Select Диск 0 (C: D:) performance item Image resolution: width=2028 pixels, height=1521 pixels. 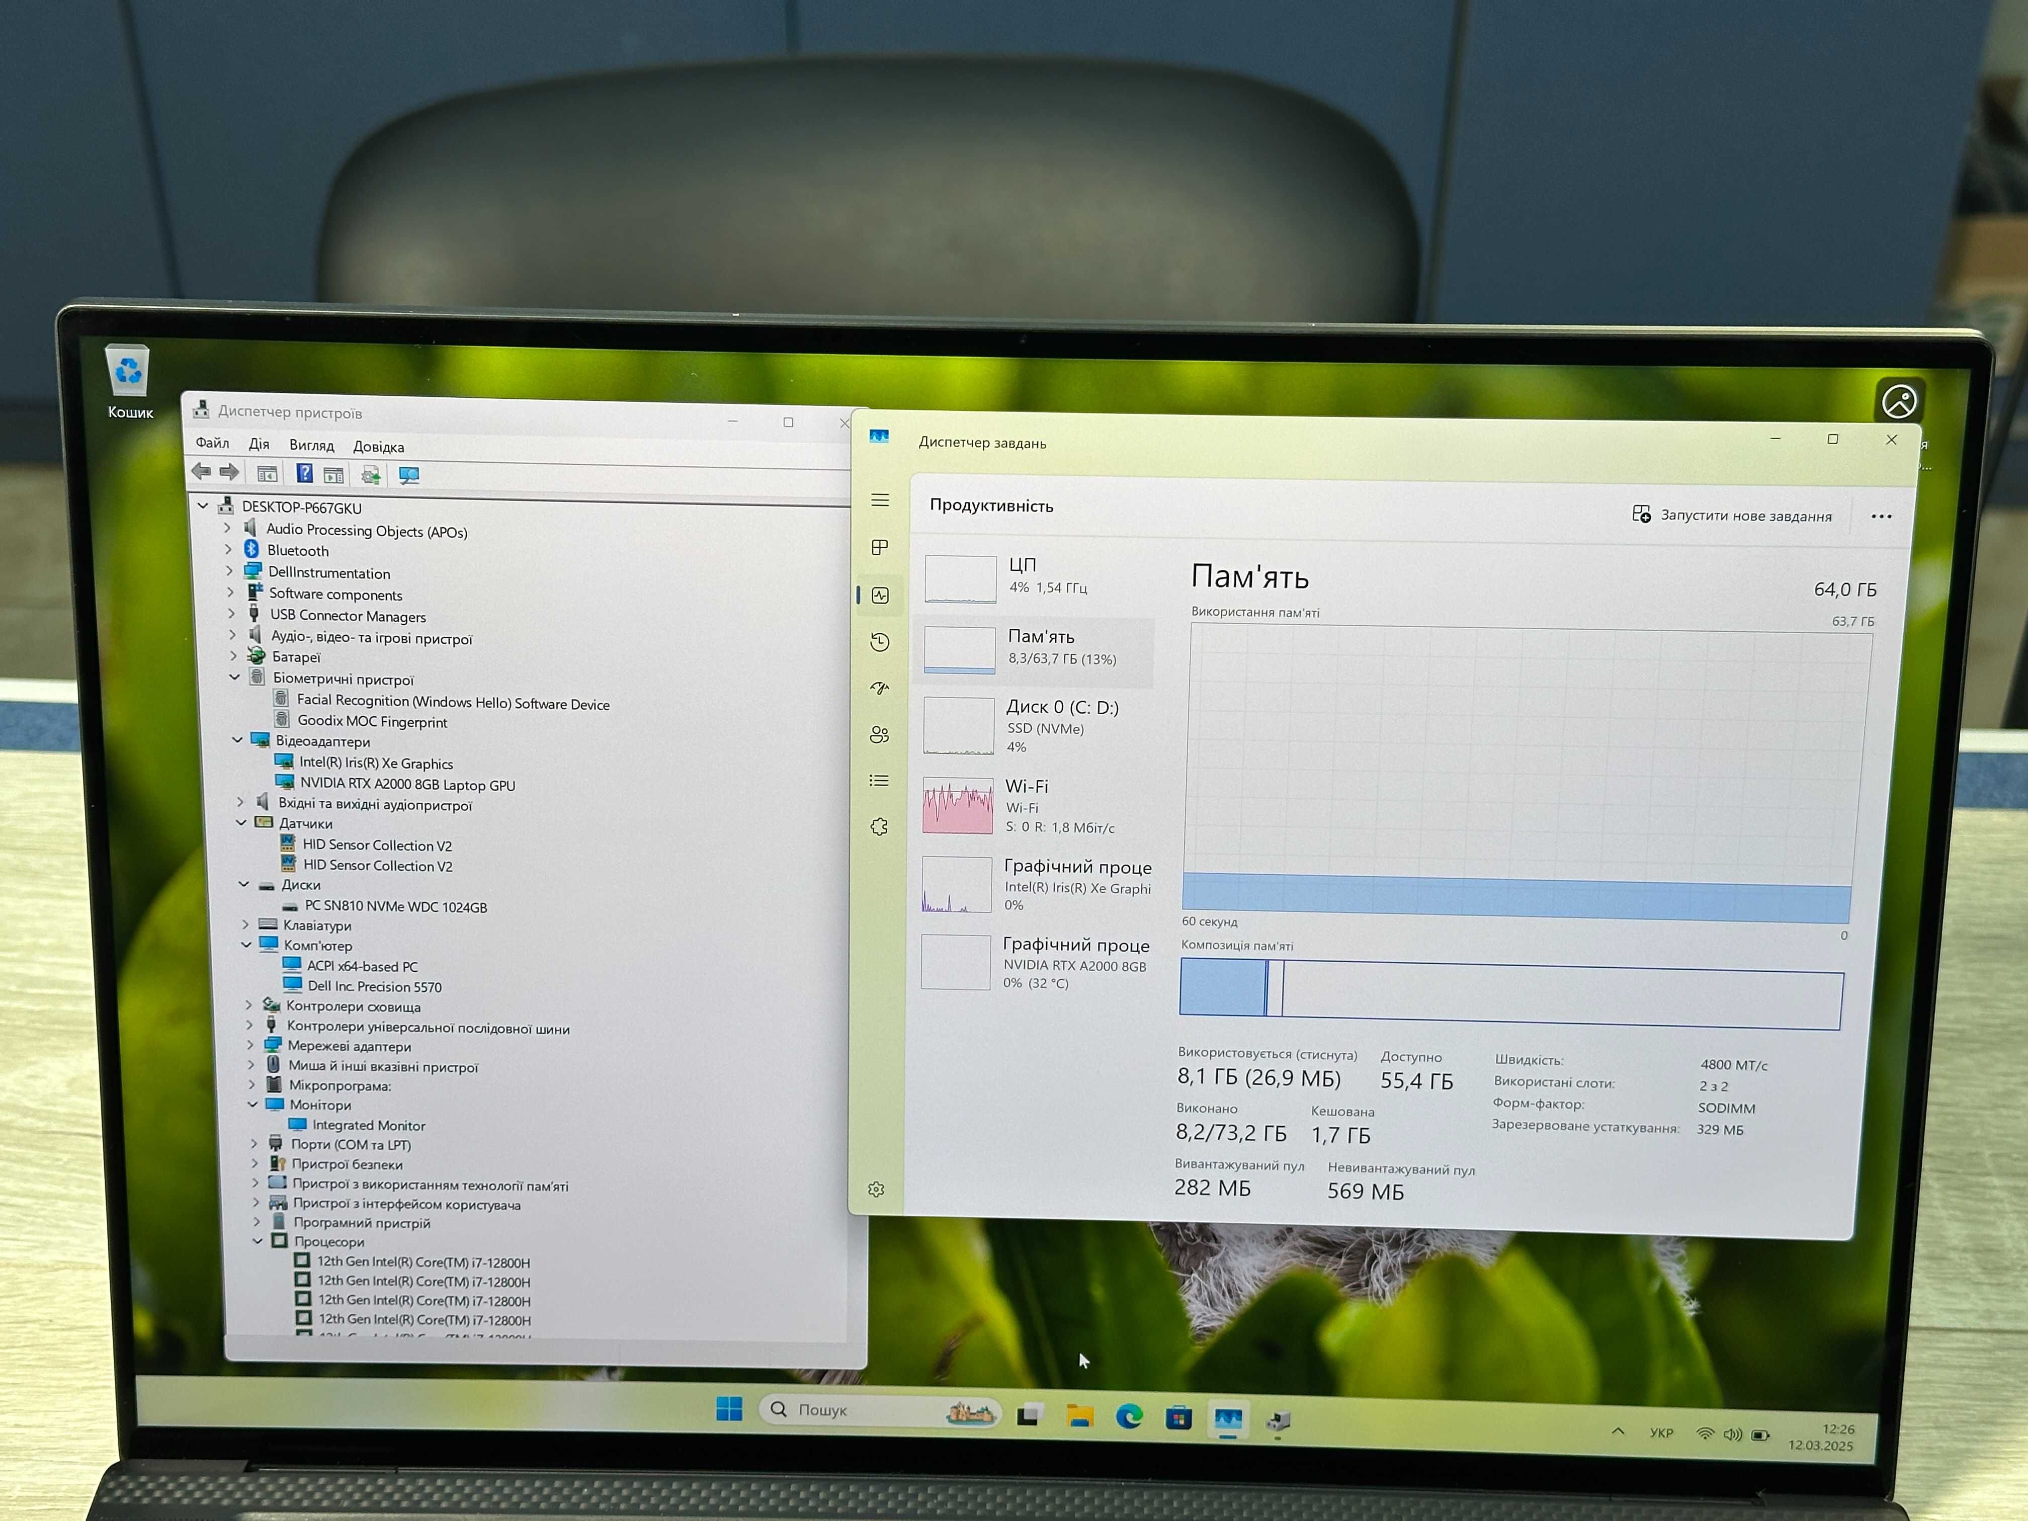point(1034,726)
